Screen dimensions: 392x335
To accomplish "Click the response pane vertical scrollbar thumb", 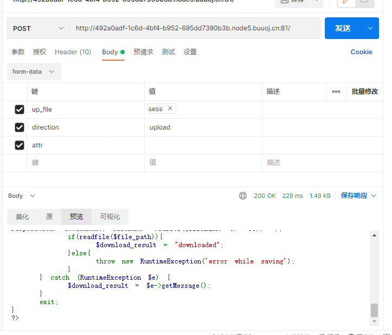I will [x=374, y=310].
